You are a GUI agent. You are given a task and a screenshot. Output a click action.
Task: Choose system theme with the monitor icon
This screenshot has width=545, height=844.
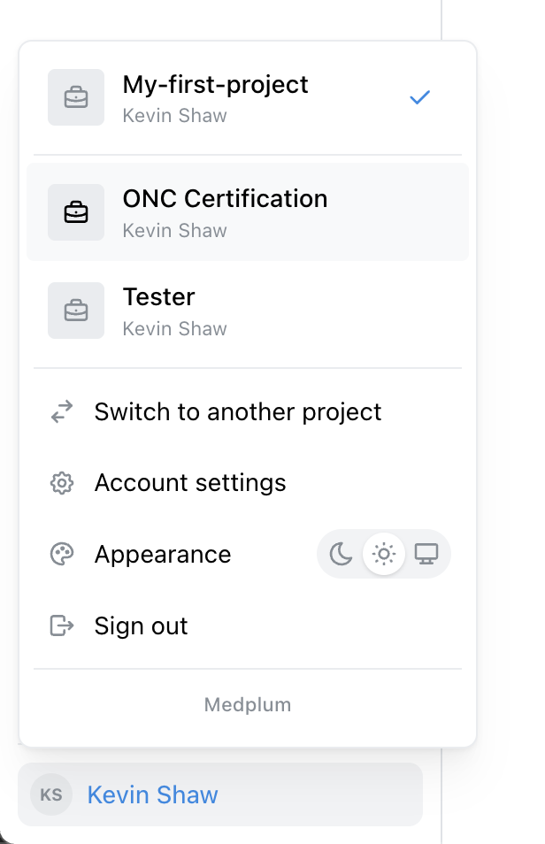point(426,554)
